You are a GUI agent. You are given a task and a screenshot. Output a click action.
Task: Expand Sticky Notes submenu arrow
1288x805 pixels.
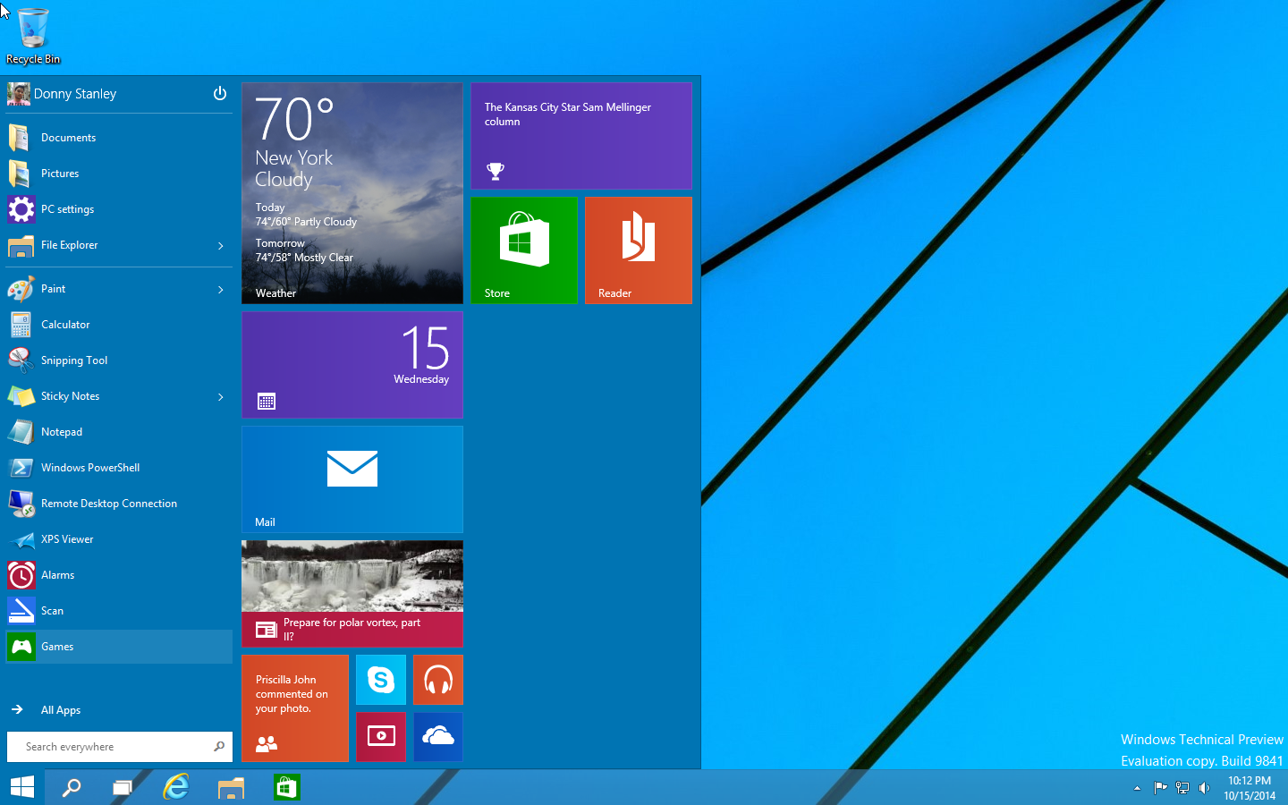point(221,397)
